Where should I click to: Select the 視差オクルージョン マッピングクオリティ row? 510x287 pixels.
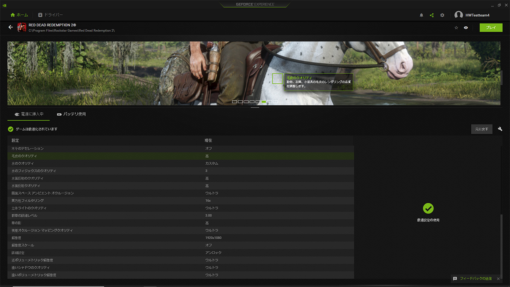(180, 230)
